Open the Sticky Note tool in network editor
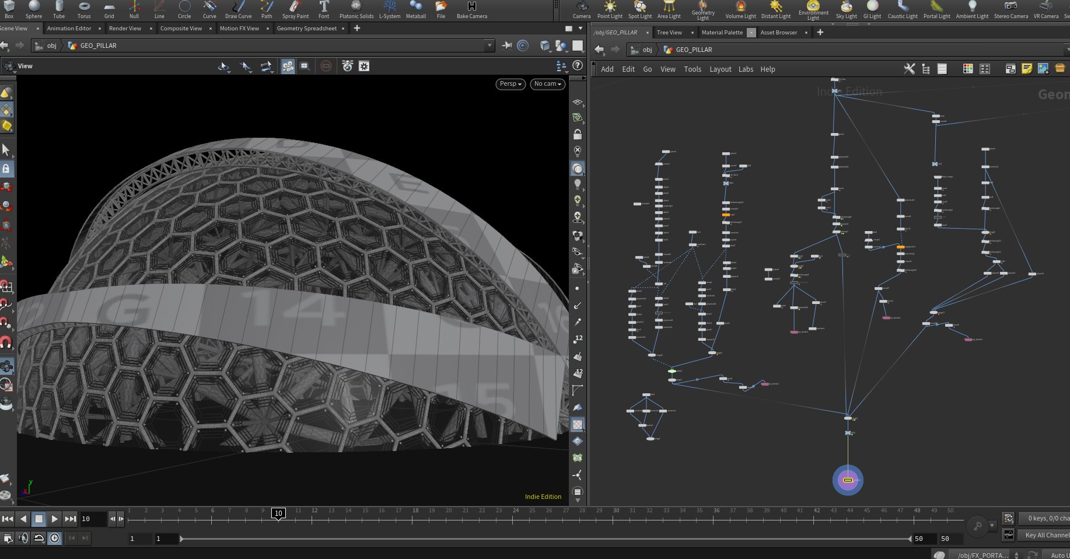Image resolution: width=1070 pixels, height=559 pixels. point(1027,69)
